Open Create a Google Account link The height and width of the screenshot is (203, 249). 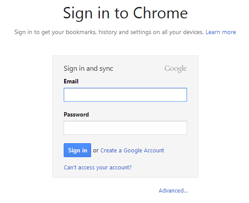pyautogui.click(x=132, y=150)
